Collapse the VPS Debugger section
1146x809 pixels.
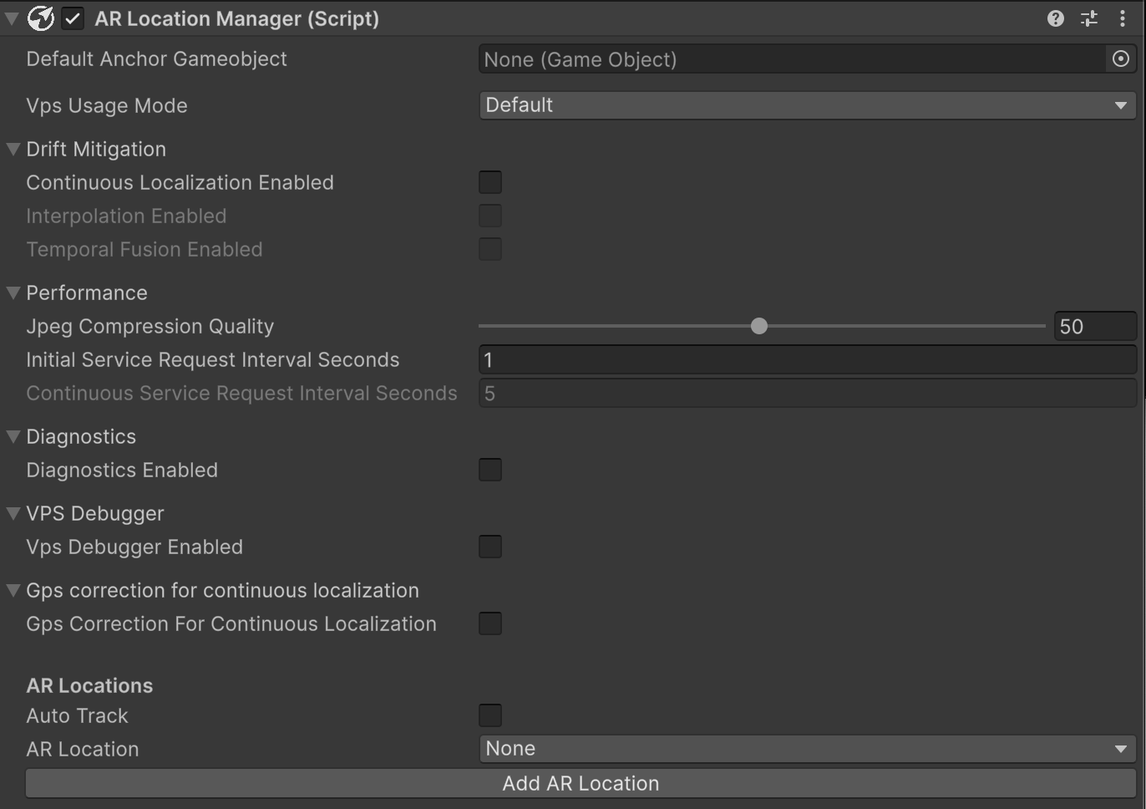tap(13, 512)
